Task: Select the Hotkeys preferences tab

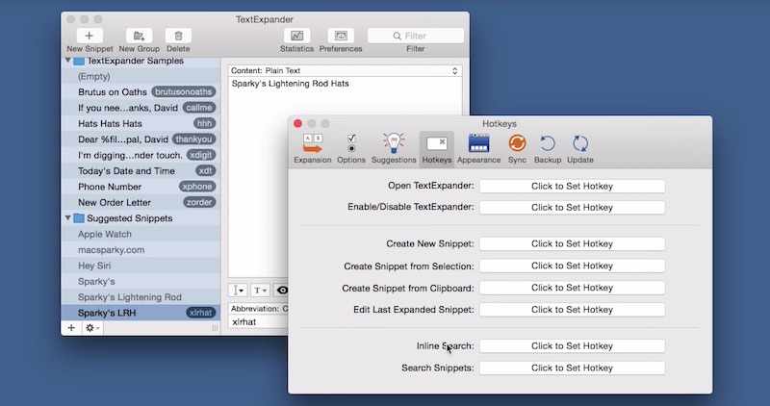Action: [437, 148]
